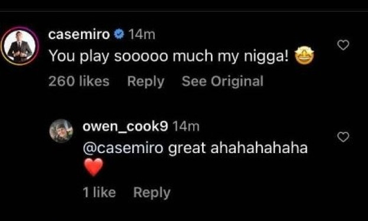Click the star-struck emoji in casemiro's comment
This screenshot has height=221, width=368.
304,56
